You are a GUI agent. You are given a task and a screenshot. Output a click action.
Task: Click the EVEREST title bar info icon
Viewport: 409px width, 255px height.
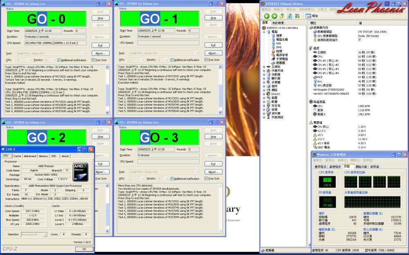[263, 4]
